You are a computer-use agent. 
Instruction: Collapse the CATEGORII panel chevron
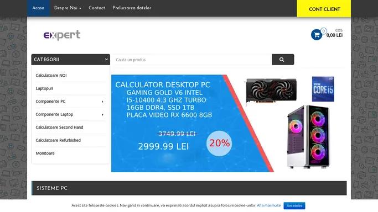click(x=106, y=60)
